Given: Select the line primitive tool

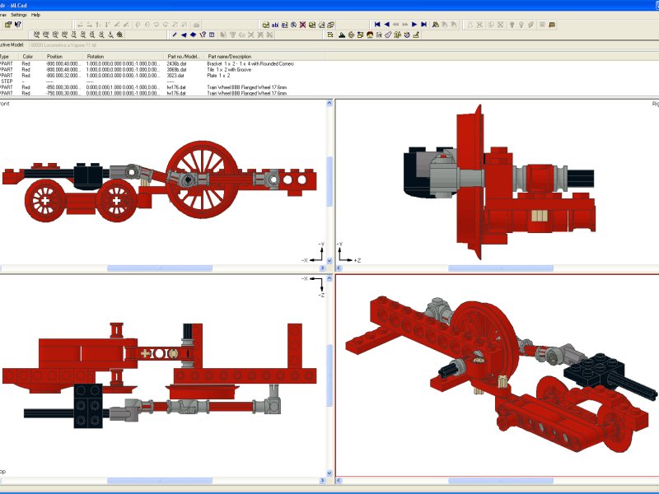Looking at the screenshot, I should coord(175,35).
